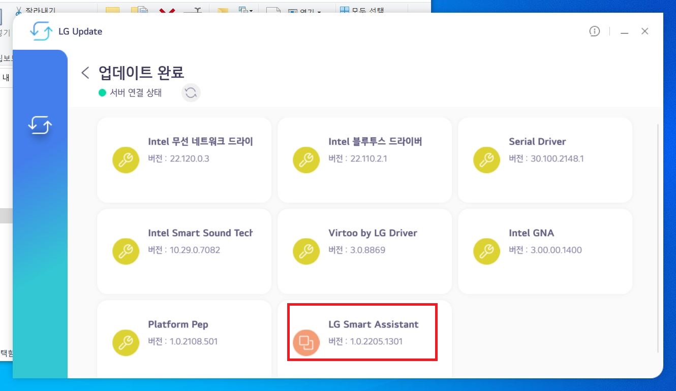Open the information icon in the title bar
This screenshot has width=676, height=391.
click(594, 31)
